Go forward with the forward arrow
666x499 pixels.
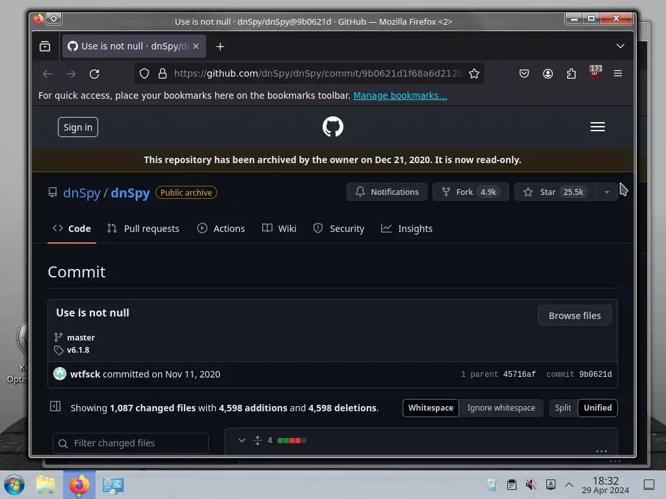pos(71,74)
